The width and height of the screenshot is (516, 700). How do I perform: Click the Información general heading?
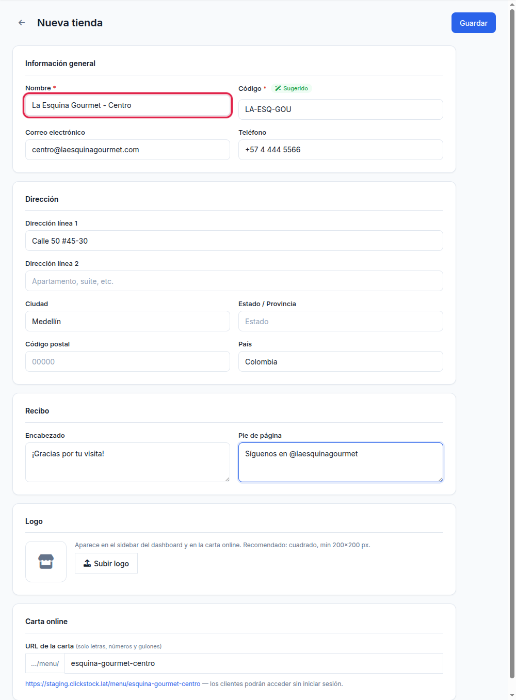(60, 63)
